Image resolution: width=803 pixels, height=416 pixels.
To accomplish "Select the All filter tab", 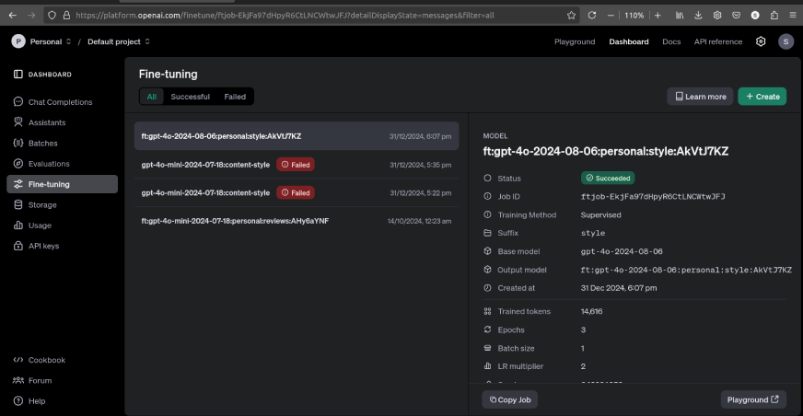I will click(x=152, y=97).
